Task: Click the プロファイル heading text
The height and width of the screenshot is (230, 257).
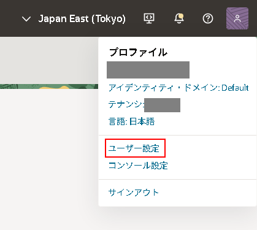Action: (x=139, y=52)
